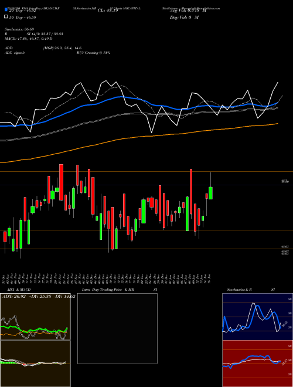Click the '(MGR) 26.9, 25.4, 14.6' ADX values
293x387 pixels.
pos(62,48)
